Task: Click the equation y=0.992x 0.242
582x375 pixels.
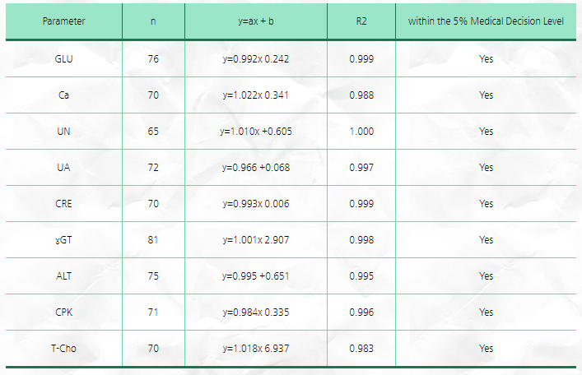Action: pos(256,59)
